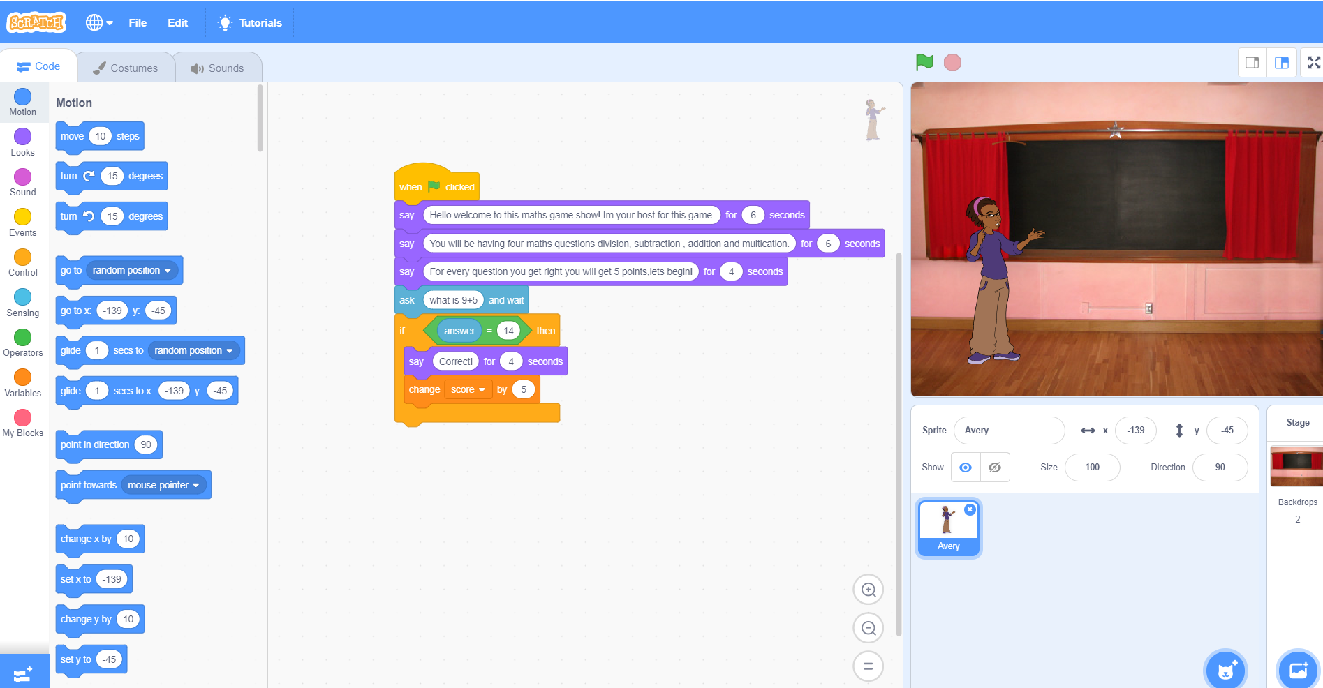Zoom in the code workspace
The width and height of the screenshot is (1323, 688).
point(869,590)
